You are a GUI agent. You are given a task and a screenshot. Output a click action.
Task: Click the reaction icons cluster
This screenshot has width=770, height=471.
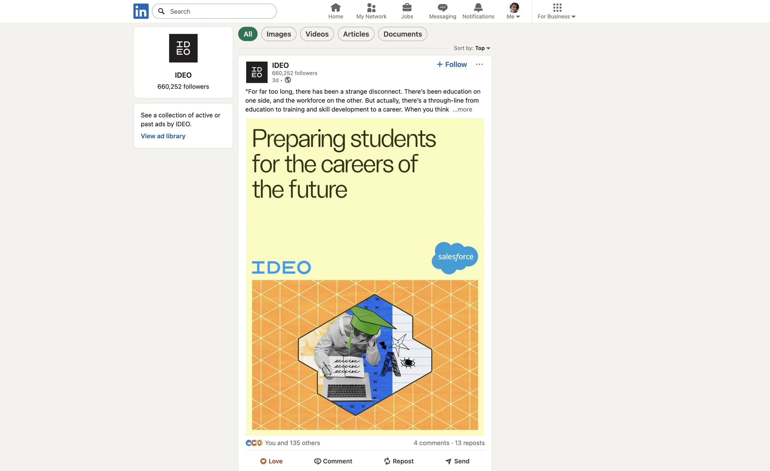coord(254,443)
